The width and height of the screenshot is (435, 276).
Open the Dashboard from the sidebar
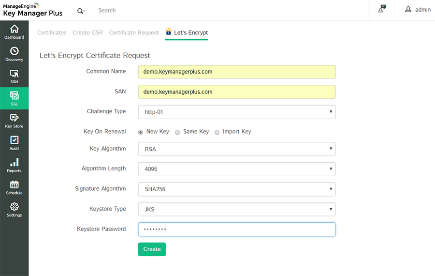14,31
